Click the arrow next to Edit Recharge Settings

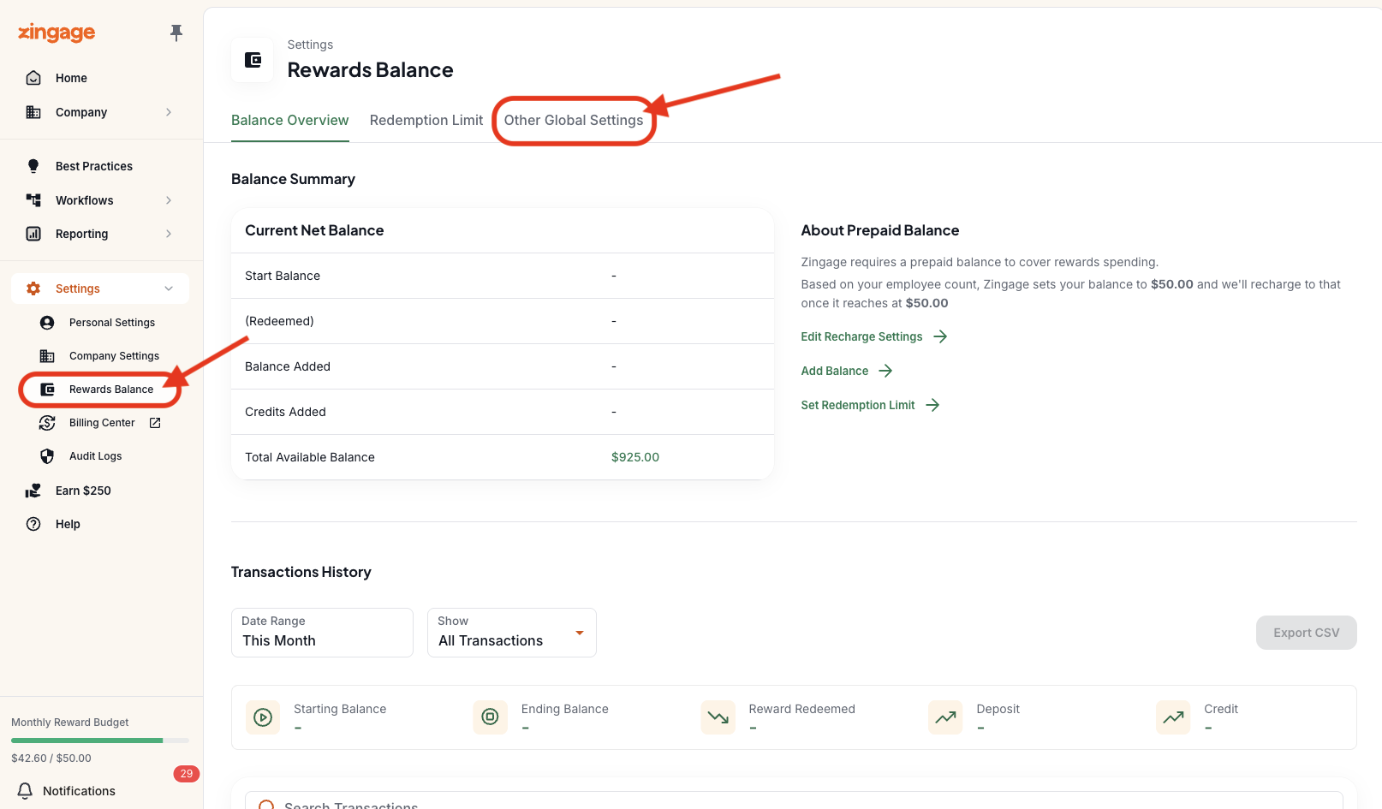tap(940, 336)
